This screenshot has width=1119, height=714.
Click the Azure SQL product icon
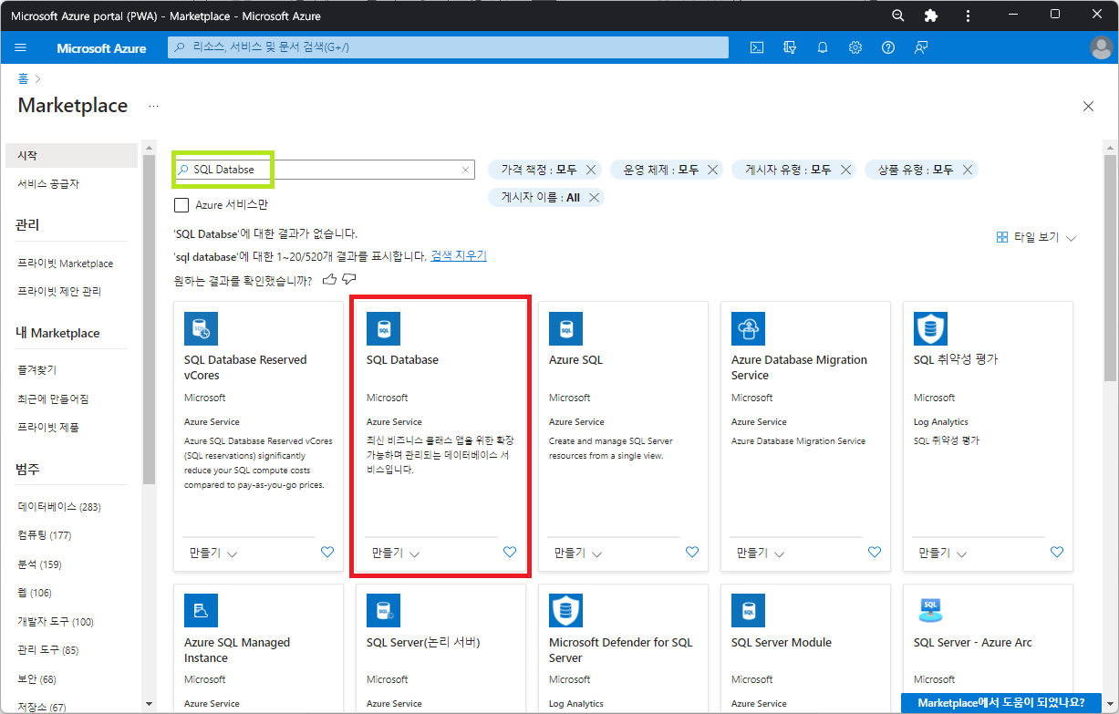[x=565, y=328]
